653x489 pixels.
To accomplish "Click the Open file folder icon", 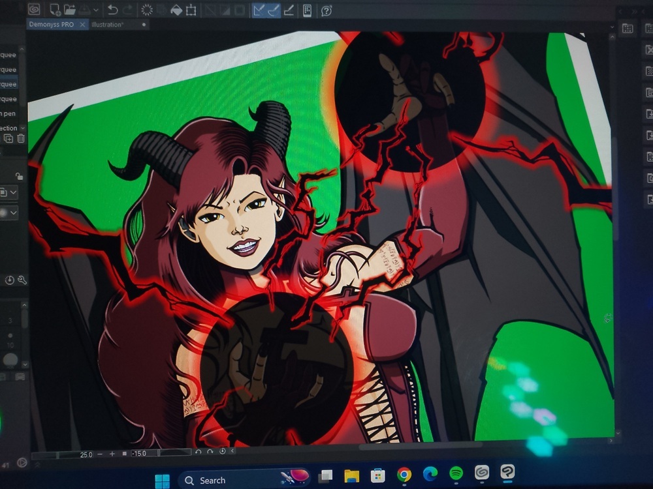I will click(x=69, y=9).
